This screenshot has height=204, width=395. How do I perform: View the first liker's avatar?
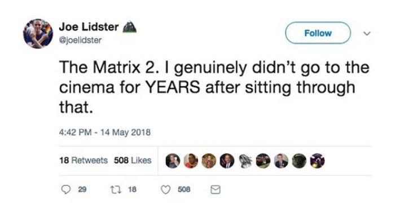click(x=173, y=161)
